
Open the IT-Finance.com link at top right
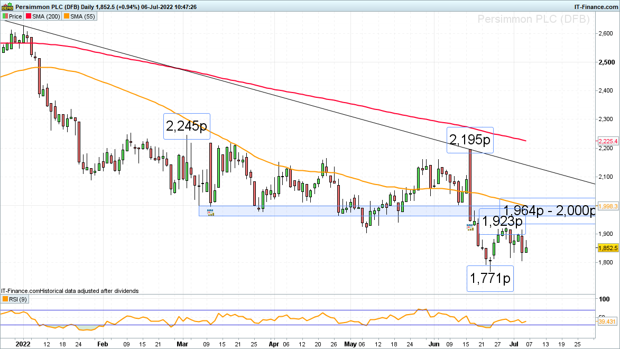596,7
